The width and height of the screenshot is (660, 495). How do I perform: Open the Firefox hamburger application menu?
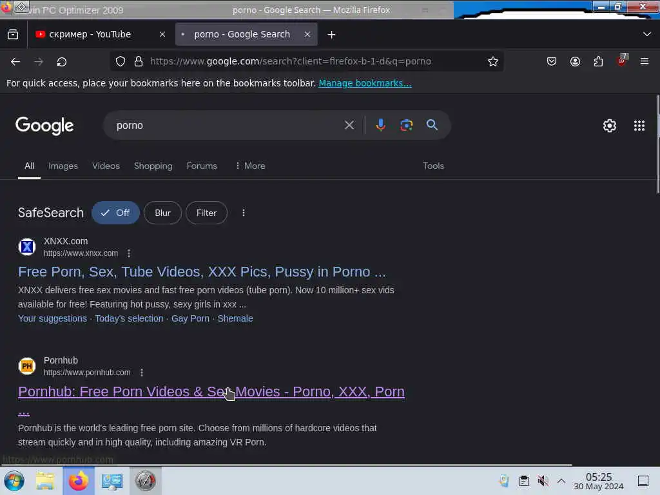(x=645, y=61)
